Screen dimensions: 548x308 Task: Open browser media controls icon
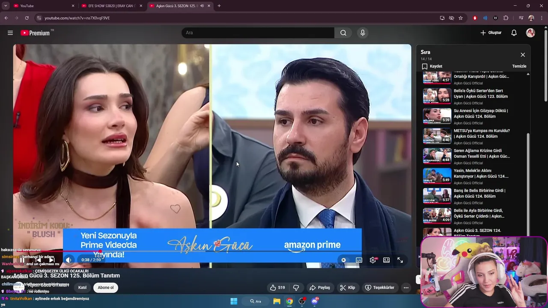coord(521,18)
